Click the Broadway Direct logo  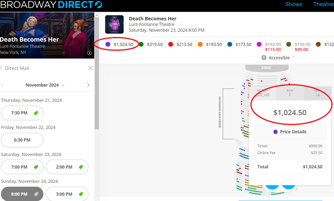[x=51, y=4]
